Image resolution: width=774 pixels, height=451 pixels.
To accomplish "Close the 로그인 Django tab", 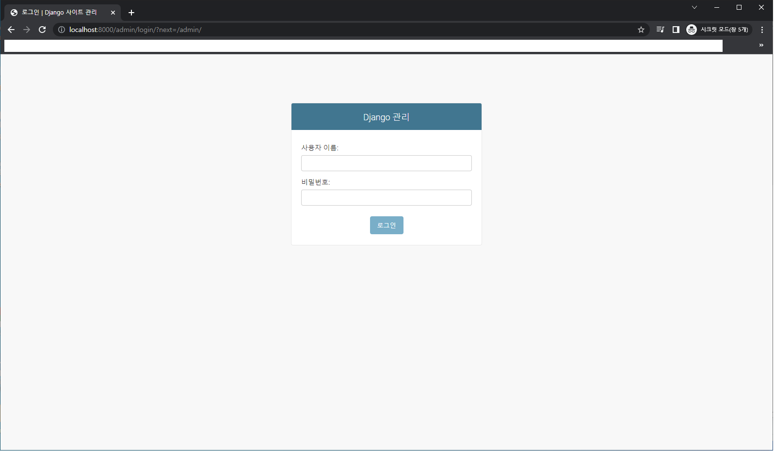I will (113, 13).
